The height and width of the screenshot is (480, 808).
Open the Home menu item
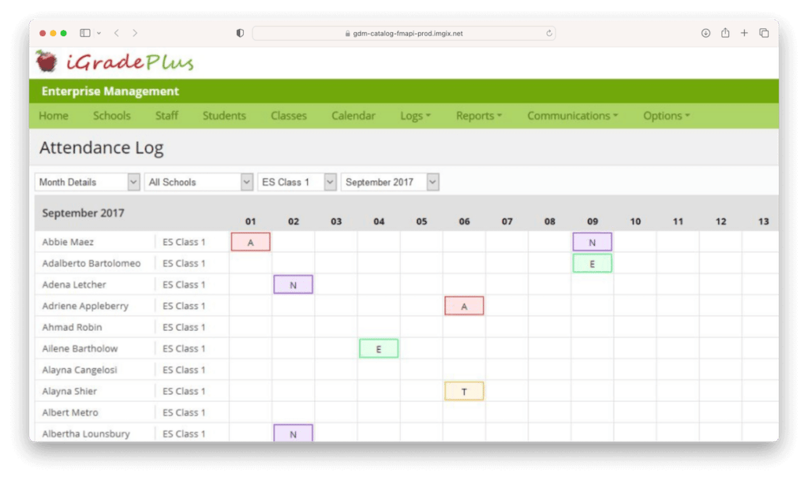(x=54, y=116)
